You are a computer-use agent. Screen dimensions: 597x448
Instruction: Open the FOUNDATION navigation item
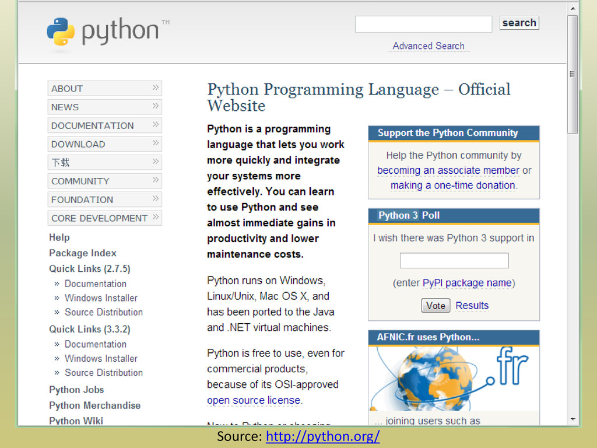click(x=82, y=199)
